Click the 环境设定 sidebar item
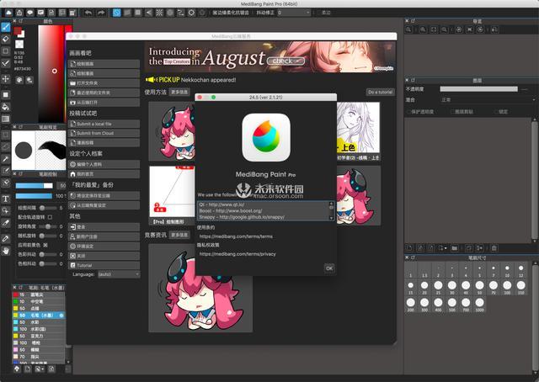Viewport: 539px width, 382px height. [104, 247]
